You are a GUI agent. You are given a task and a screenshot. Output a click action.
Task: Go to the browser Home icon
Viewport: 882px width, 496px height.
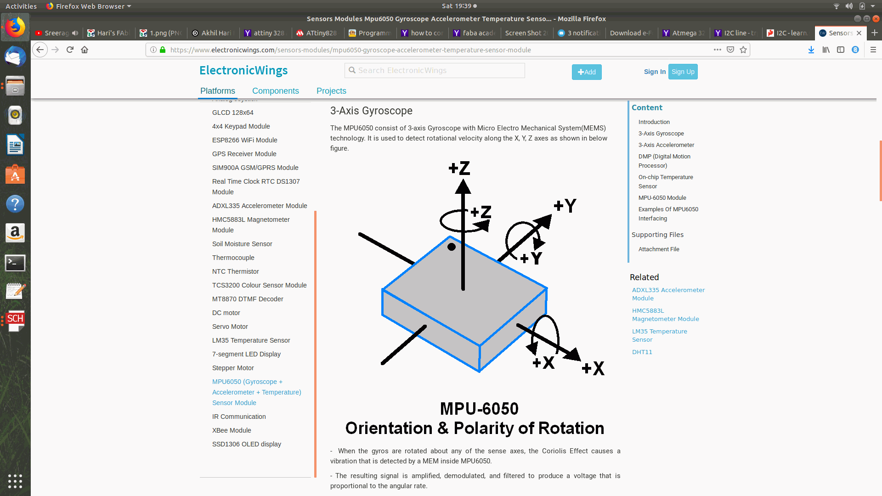pyautogui.click(x=85, y=50)
